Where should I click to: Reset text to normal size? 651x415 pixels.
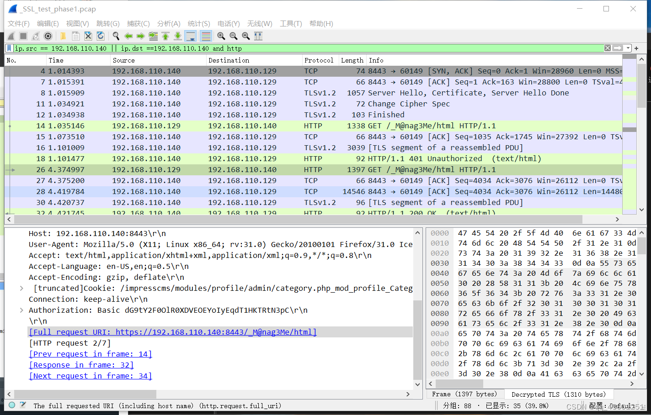tap(246, 36)
